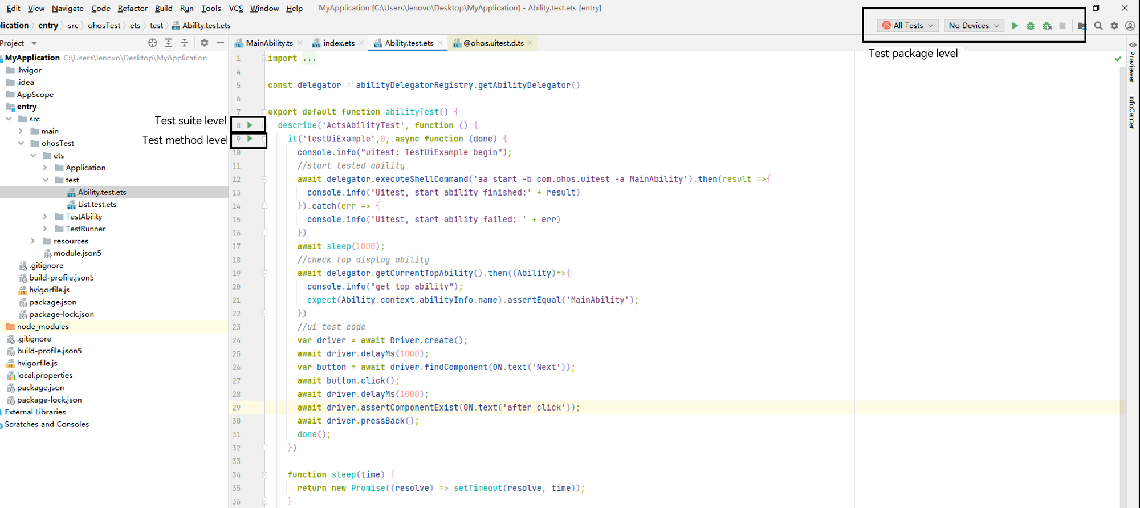Click the green Debug bug icon
Viewport: 1140px width, 508px height.
pos(1031,26)
